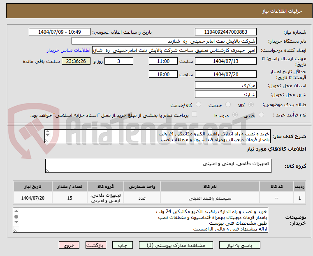Click the تجهیزات دفاعی، ایمنی و امنیتی table cell
Image resolution: width=313 pixels, height=256 pixels.
coord(106,198)
